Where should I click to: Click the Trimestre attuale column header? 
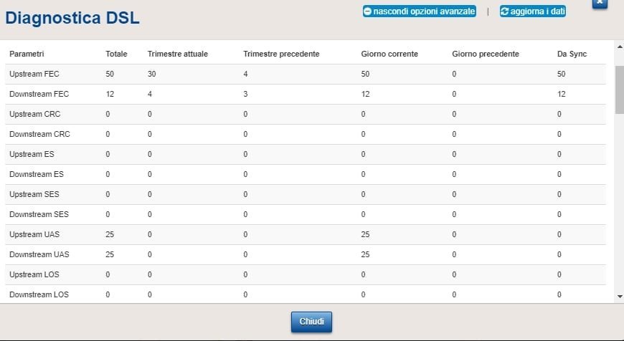click(x=177, y=54)
